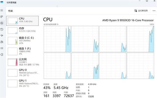Open the hamburger navigation menu

[2, 10]
